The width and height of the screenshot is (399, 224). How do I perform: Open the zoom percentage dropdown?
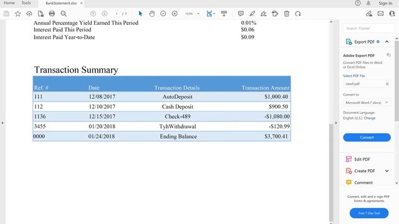pyautogui.click(x=198, y=14)
